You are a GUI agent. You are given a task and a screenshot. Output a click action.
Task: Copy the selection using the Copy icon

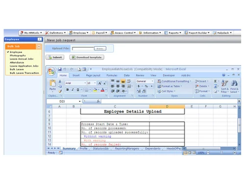[x=60, y=86]
